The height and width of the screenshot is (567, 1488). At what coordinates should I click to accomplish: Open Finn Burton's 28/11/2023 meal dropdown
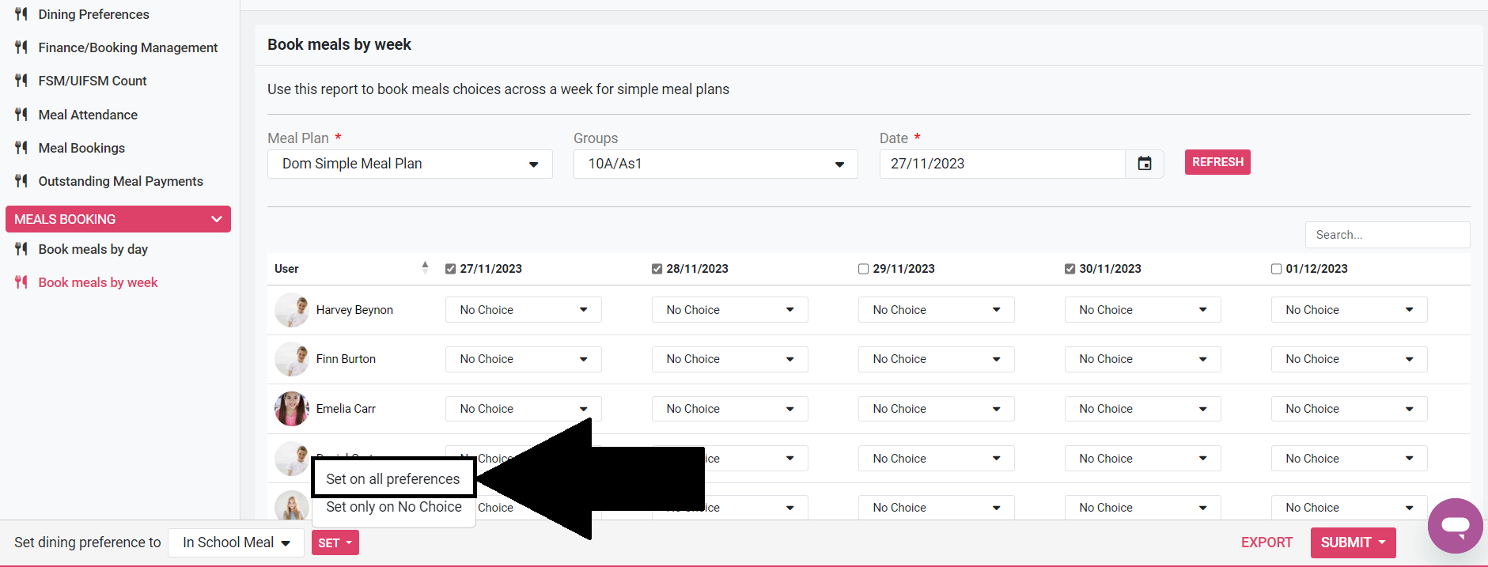point(729,359)
